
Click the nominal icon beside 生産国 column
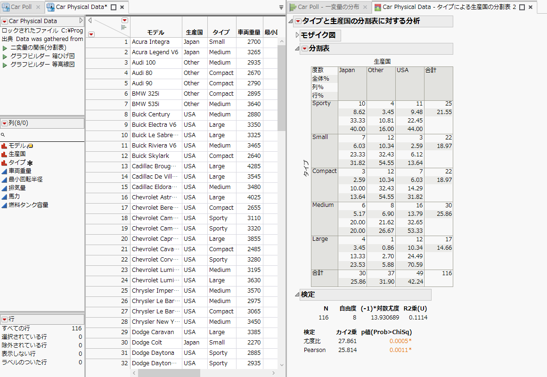pyautogui.click(x=5, y=154)
